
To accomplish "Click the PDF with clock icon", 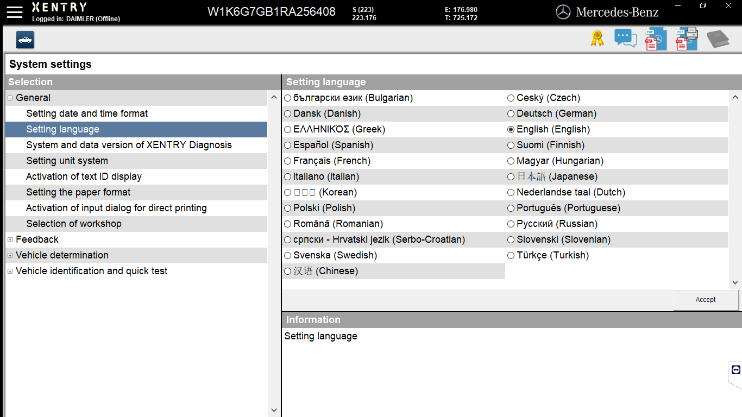I will 656,39.
